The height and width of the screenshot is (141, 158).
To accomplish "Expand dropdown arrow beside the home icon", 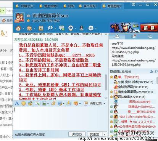I will tap(23, 28).
